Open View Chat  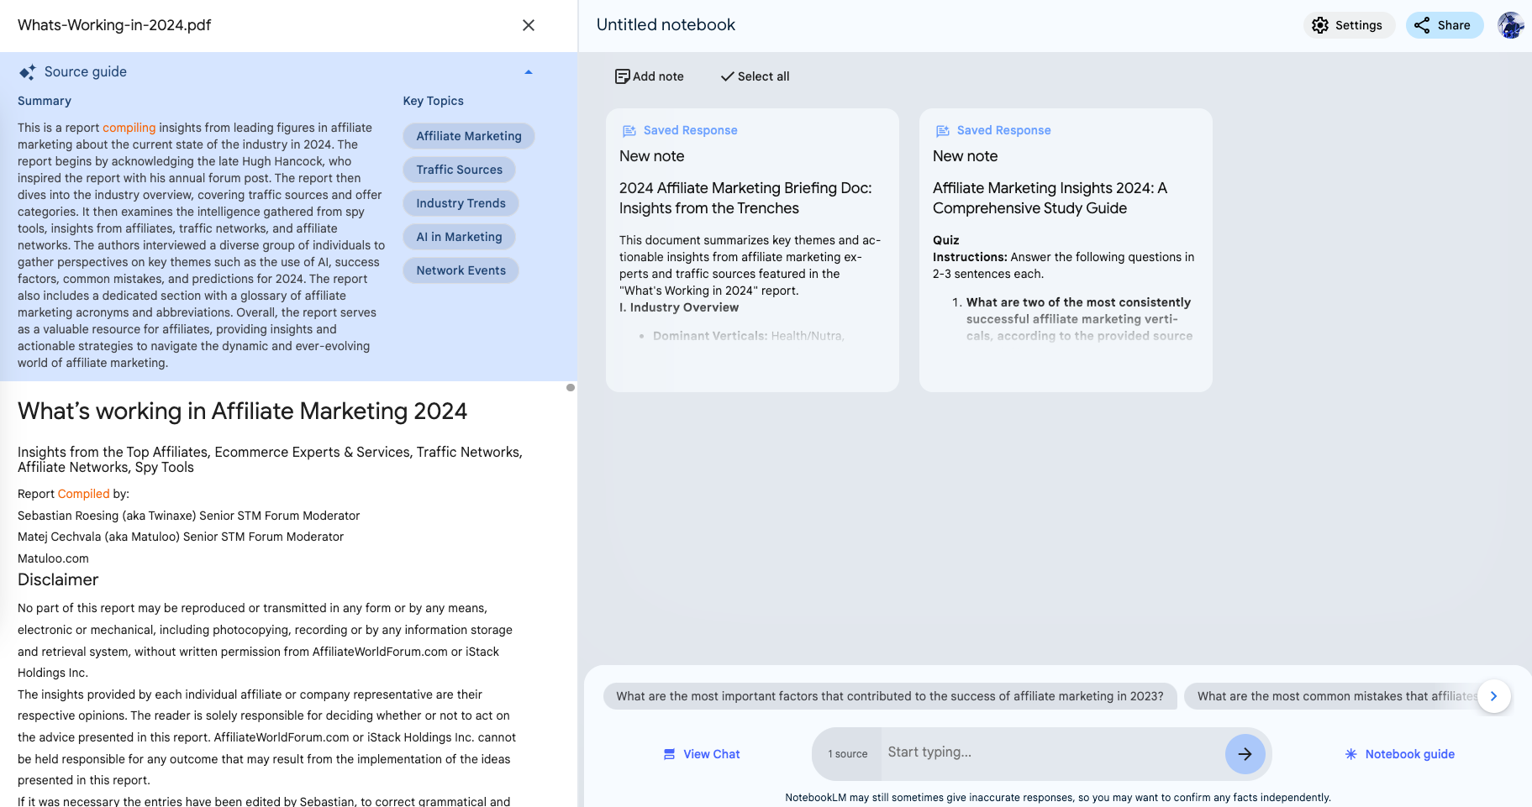tap(702, 754)
